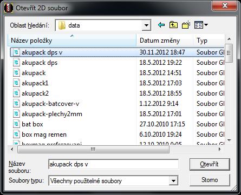Click date '18.5.2012 17:01'

click(x=160, y=114)
